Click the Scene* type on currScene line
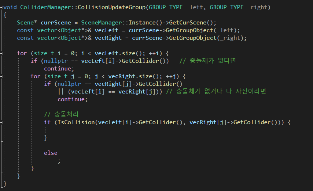The height and width of the screenshot is (191, 313). 27,23
